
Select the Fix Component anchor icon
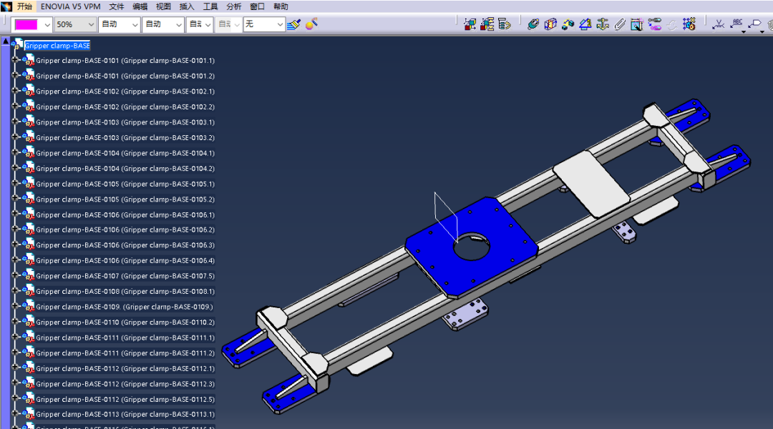(603, 24)
